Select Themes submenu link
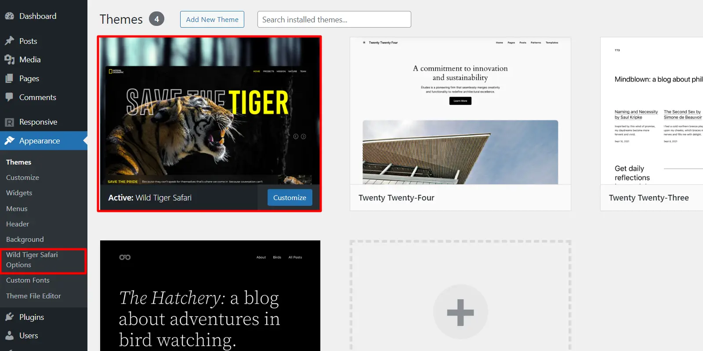 tap(19, 162)
